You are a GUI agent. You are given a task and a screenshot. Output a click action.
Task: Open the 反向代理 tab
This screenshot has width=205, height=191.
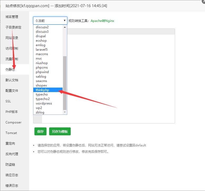12,154
